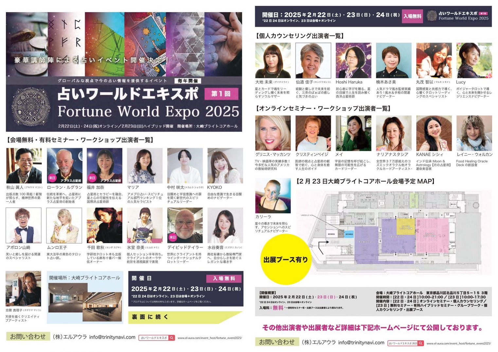Viewport: 498px width, 352px height.
Task: Click the search magnifier icon in right page footer
Action: pos(421,343)
